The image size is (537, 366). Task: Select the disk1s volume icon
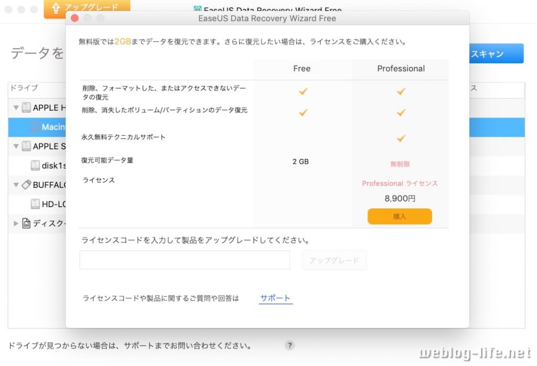(35, 165)
